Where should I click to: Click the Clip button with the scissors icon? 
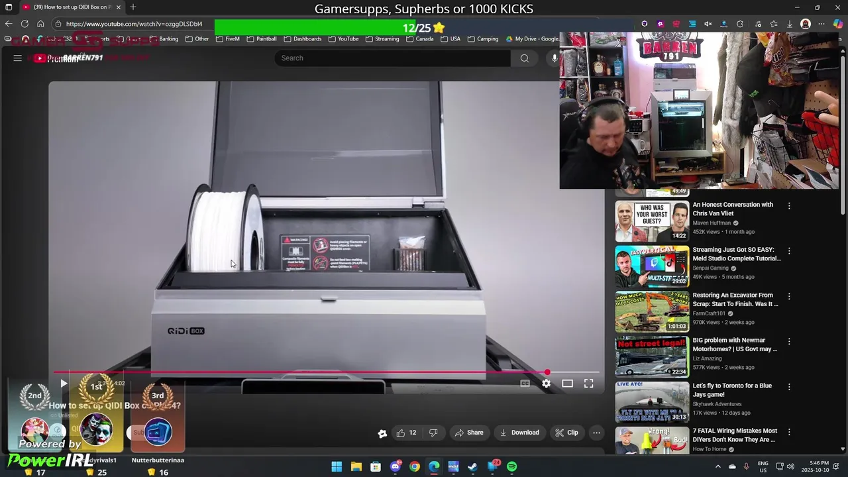click(x=566, y=433)
